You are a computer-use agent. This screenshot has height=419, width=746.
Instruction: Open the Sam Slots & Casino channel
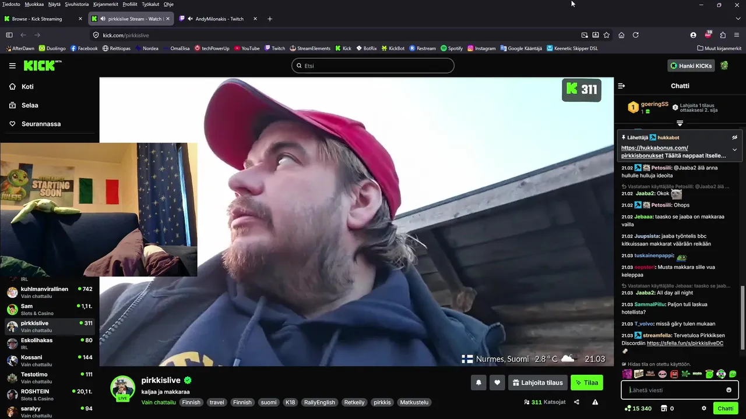pos(49,309)
